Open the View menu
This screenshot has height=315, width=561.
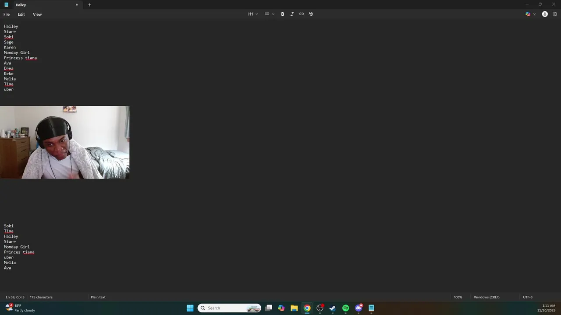coord(37,14)
